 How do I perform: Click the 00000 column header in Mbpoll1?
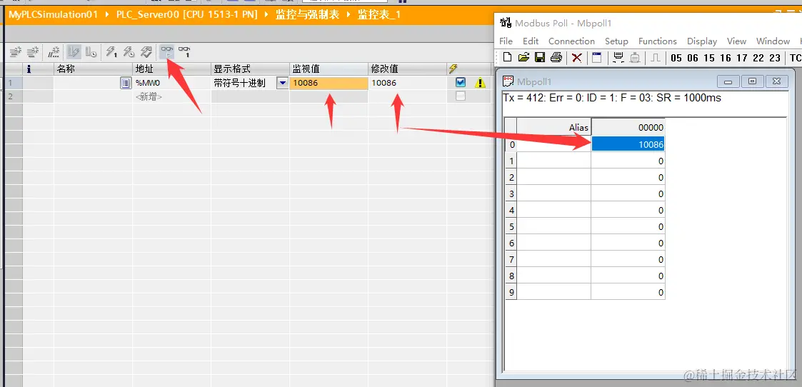point(628,127)
